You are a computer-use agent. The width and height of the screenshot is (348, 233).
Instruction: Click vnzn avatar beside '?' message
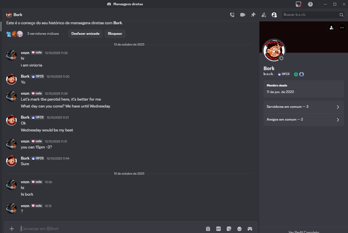tap(11, 208)
